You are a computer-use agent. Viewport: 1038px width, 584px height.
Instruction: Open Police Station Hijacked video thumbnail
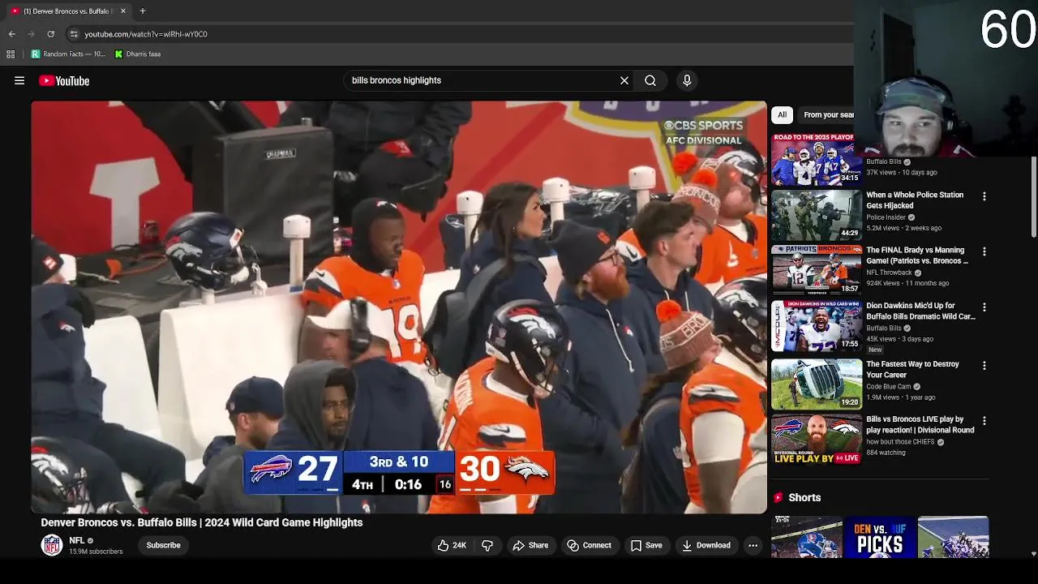tap(817, 215)
